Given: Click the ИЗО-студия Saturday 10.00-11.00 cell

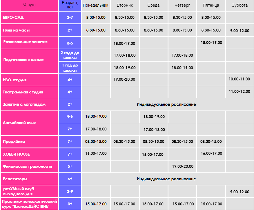Looking at the screenshot, I should tap(240, 80).
